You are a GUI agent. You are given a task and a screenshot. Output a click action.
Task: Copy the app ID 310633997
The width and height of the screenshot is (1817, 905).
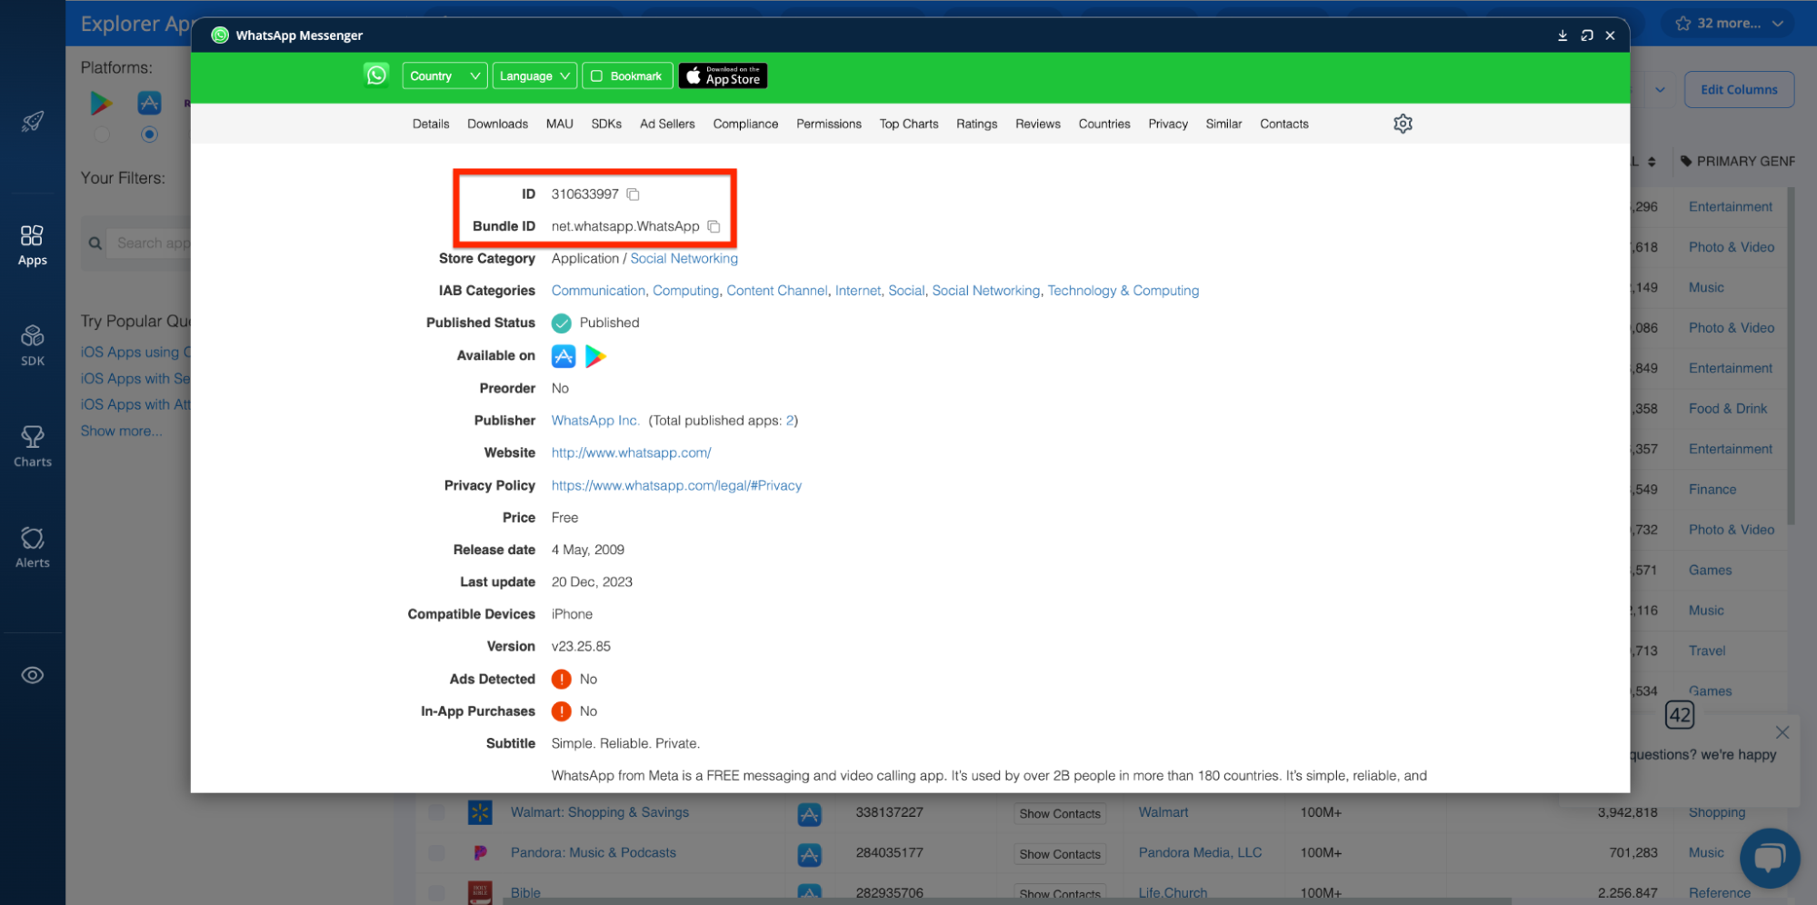pyautogui.click(x=634, y=194)
